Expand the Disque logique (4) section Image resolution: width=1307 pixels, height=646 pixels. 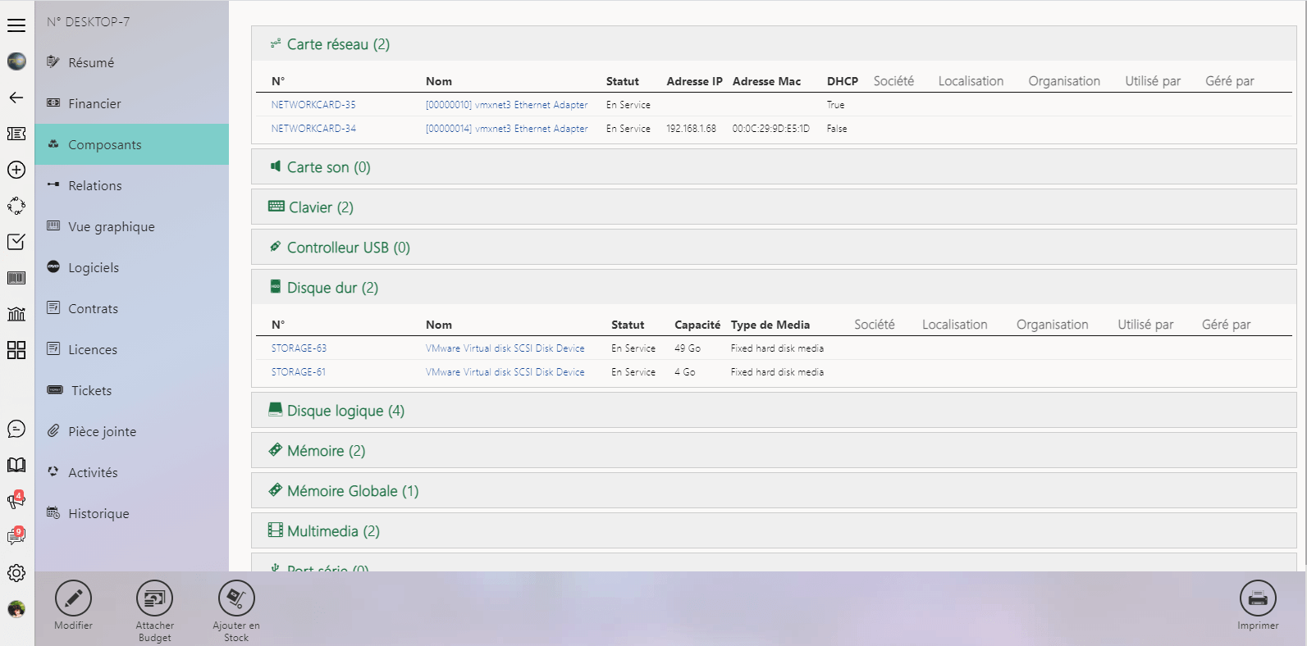[x=345, y=411]
